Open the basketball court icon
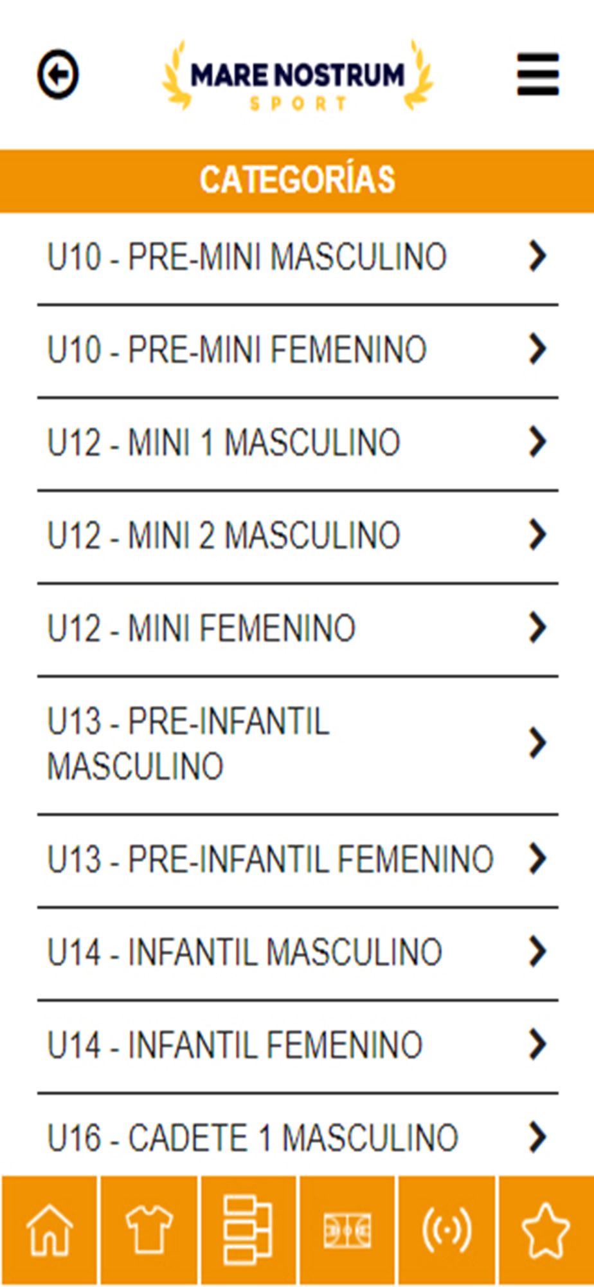 (347, 1230)
